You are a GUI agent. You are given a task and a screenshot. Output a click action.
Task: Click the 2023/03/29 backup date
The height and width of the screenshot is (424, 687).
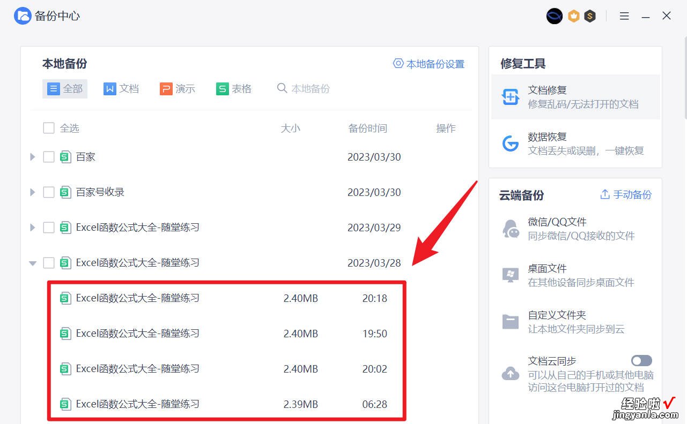click(374, 228)
